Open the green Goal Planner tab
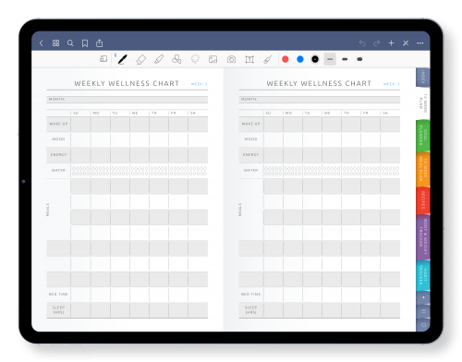 tap(422, 136)
